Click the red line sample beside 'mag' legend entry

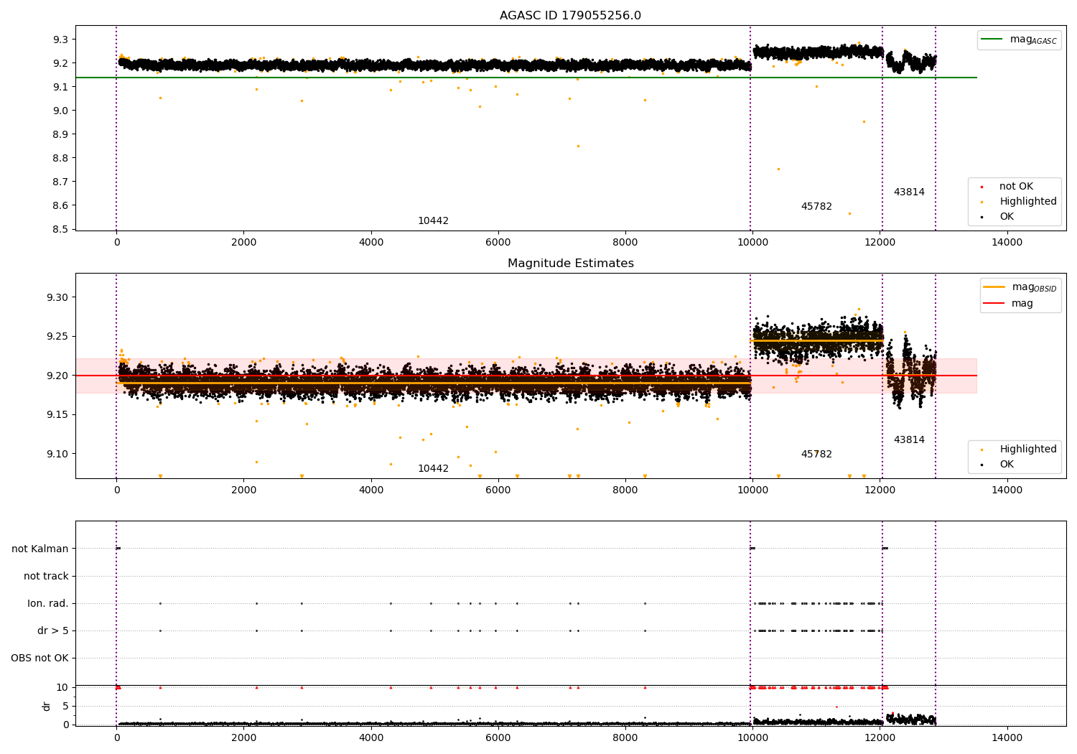coord(994,304)
